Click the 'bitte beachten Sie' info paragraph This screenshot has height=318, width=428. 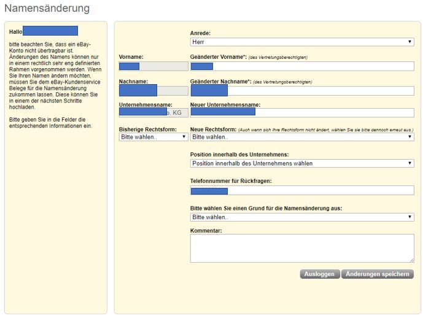(x=55, y=76)
